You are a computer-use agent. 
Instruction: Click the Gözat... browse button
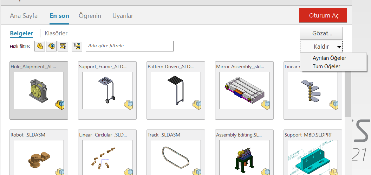321,34
